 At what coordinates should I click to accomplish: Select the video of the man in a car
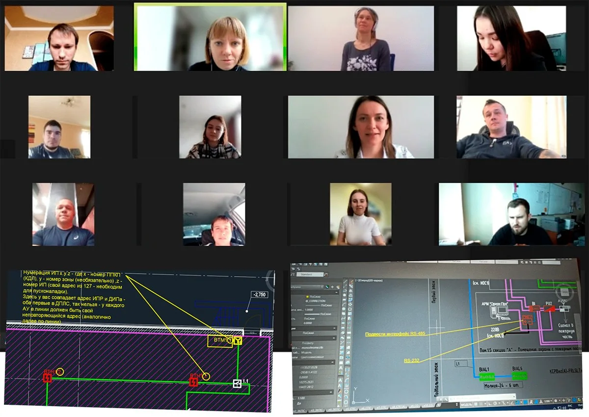click(214, 214)
